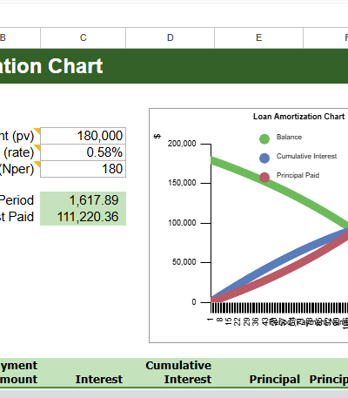
Task: Click the 100,000 axis label
Action: point(182,223)
